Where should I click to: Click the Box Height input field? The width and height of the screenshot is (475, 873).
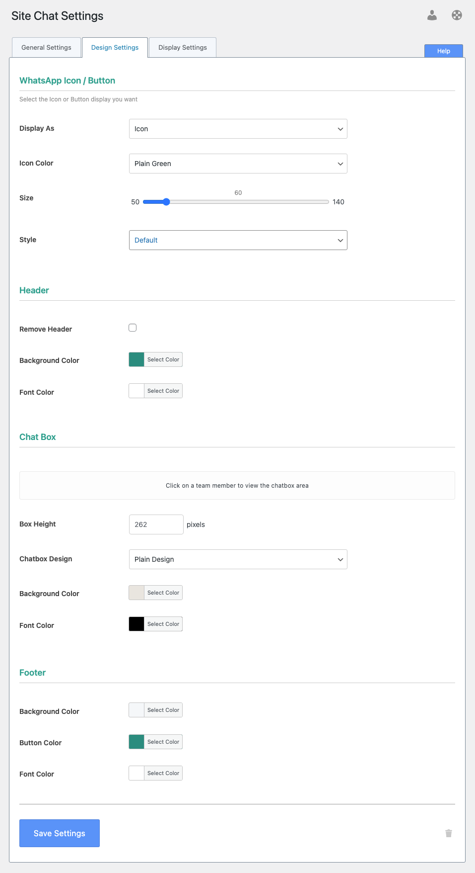tap(156, 524)
